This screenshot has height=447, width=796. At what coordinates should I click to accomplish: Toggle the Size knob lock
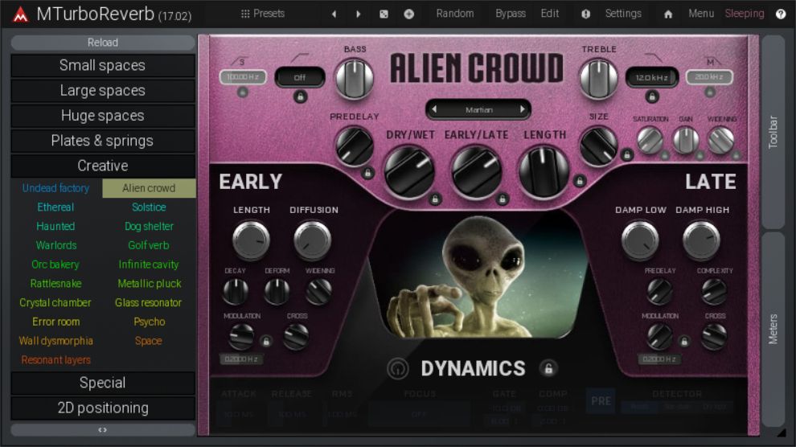tap(627, 154)
